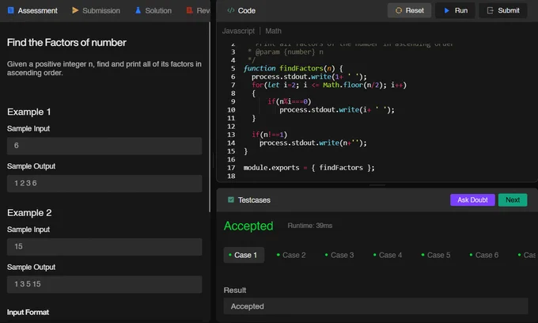This screenshot has height=323, width=538.
Task: Select test Case 1
Action: point(244,255)
